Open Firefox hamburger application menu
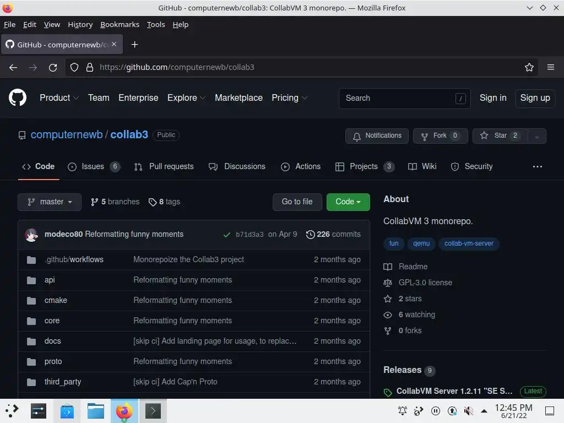 click(551, 67)
